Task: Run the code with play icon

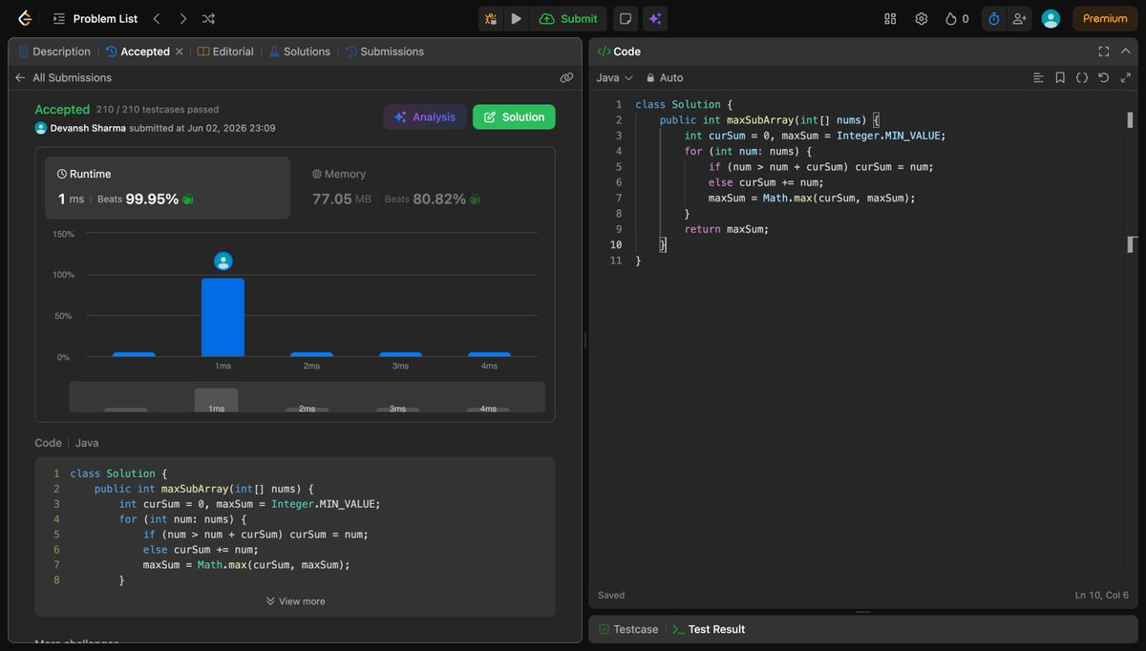Action: (x=516, y=18)
